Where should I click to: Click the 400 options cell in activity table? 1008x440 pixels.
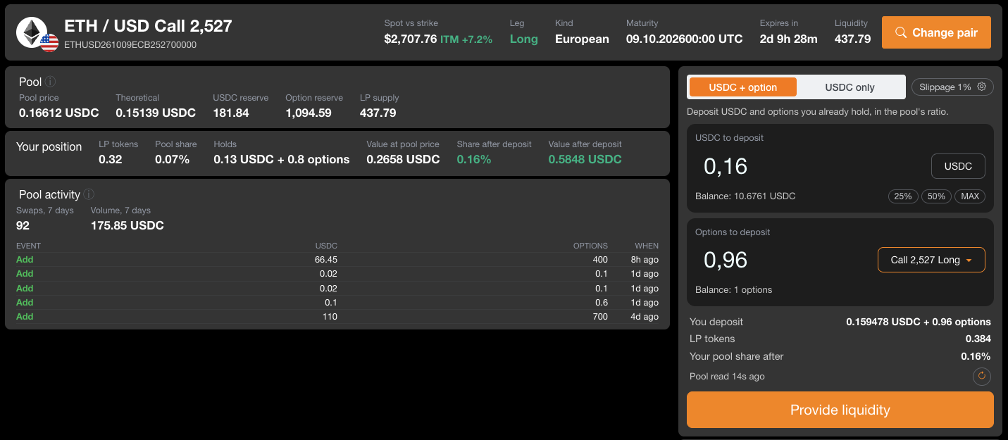pyautogui.click(x=600, y=260)
